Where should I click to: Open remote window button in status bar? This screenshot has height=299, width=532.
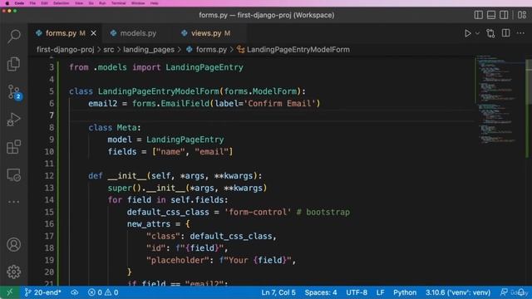click(x=9, y=292)
